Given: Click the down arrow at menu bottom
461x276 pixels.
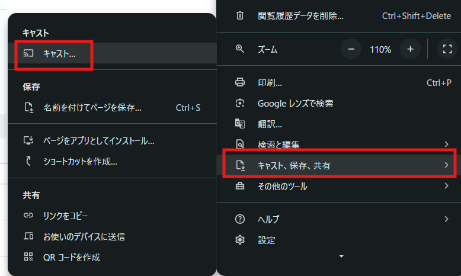Looking at the screenshot, I should click(340, 256).
